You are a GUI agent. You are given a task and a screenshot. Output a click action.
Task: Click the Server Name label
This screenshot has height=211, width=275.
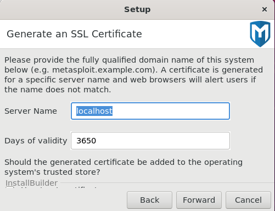tap(31, 111)
